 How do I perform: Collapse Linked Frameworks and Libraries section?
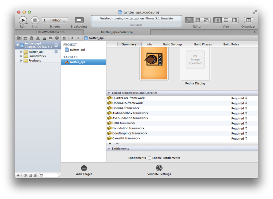click(109, 93)
